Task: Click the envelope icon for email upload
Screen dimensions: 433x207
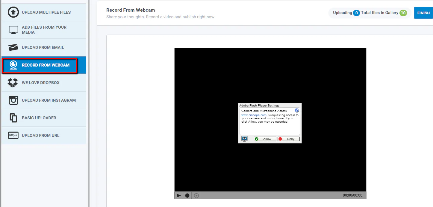Action: click(x=13, y=47)
